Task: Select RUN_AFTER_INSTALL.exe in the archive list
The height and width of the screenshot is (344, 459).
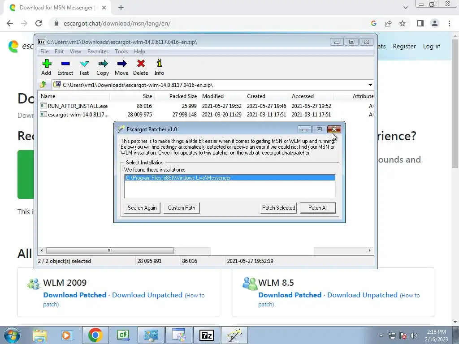Action: click(x=74, y=106)
